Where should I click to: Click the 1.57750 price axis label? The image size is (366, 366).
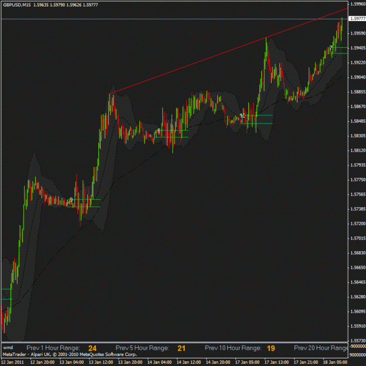point(358,180)
